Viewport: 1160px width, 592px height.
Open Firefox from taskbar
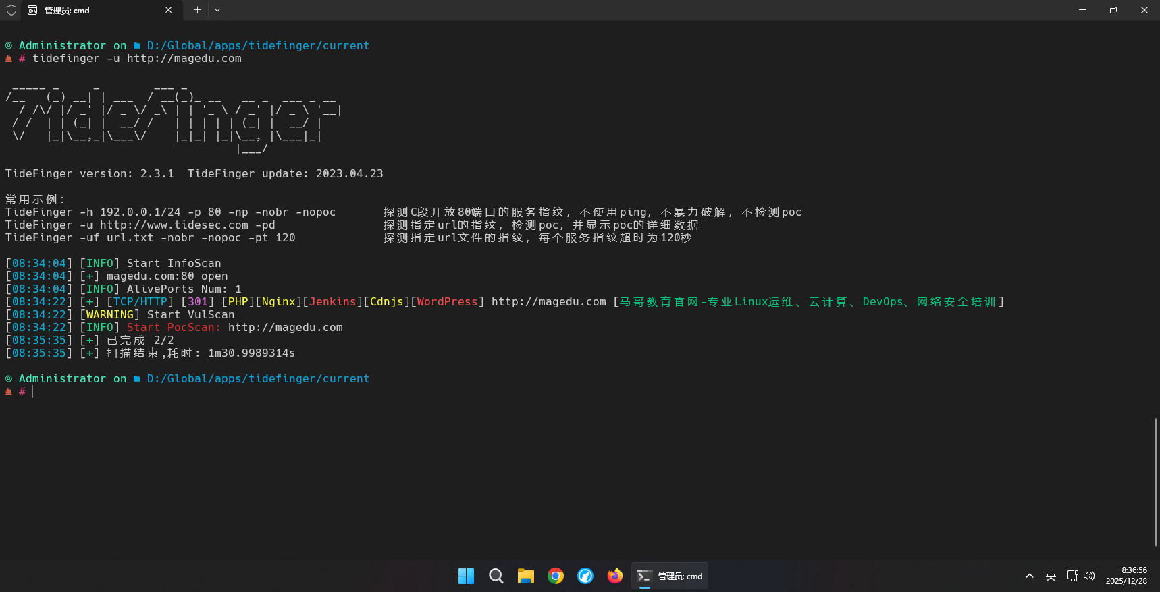615,576
